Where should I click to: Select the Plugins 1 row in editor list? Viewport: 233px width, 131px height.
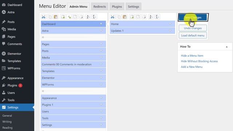73,104
